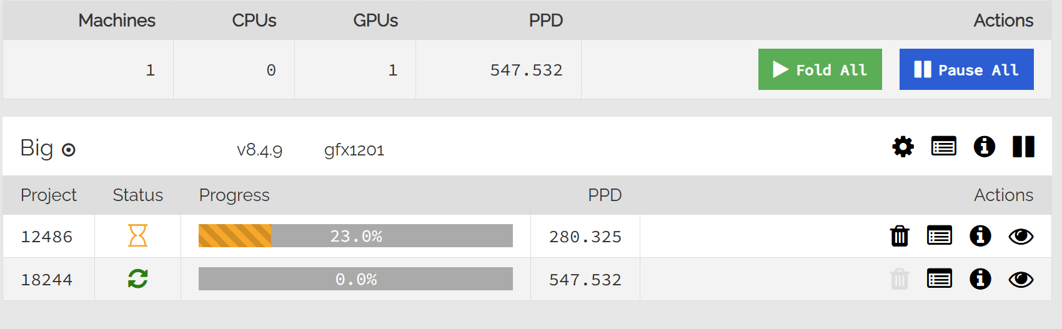This screenshot has width=1062, height=329.
Task: Select the Big machine name
Action: (x=37, y=149)
